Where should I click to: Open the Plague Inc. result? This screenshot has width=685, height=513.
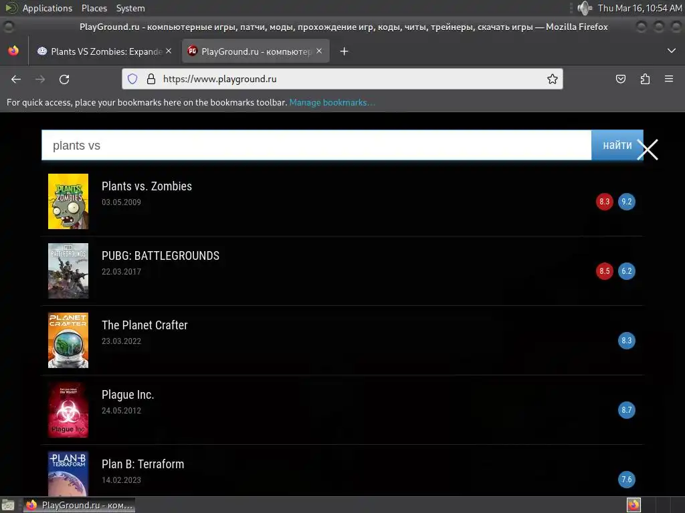[128, 395]
